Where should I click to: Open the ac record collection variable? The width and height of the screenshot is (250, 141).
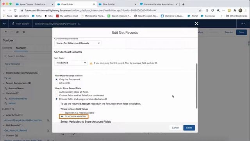(9, 78)
